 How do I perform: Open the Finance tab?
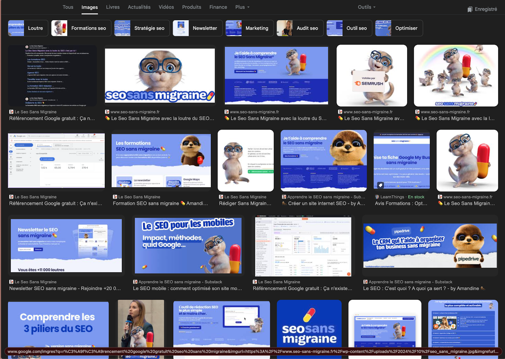tap(218, 7)
